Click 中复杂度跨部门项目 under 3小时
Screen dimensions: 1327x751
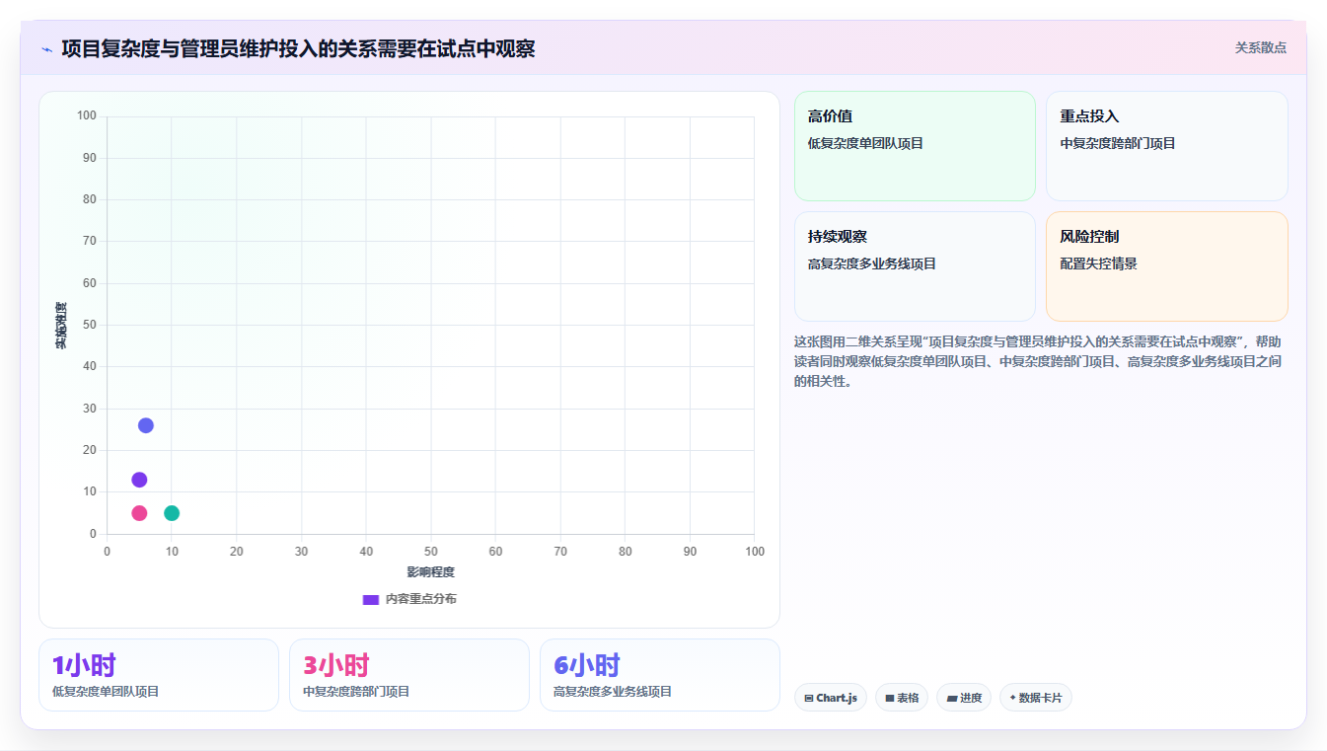[x=356, y=692]
